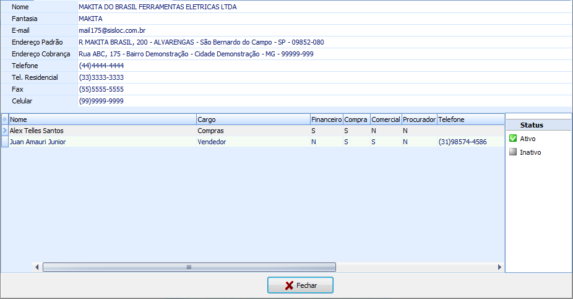This screenshot has height=299, width=573.
Task: Click the Fechar button
Action: [x=300, y=285]
